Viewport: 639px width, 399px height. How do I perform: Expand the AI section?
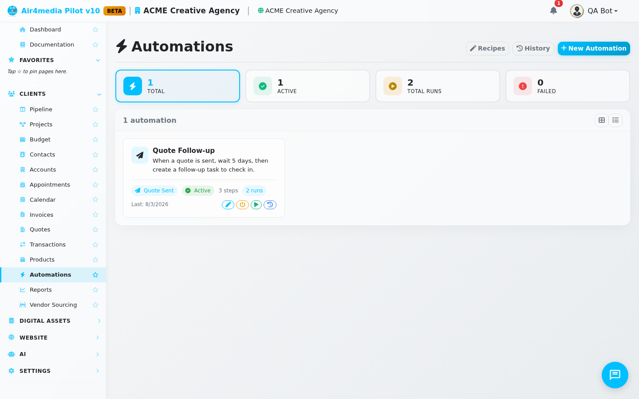pos(98,354)
